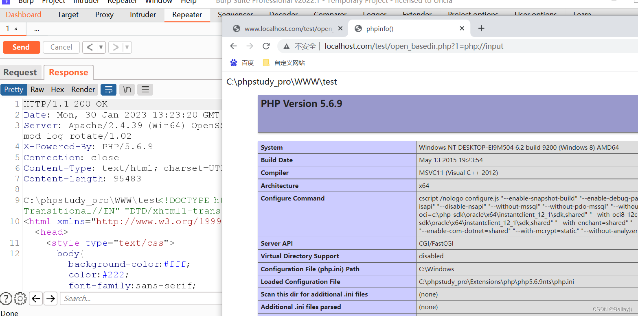Select Repeater request tab 1
This screenshot has width=638, height=316.
coord(8,28)
